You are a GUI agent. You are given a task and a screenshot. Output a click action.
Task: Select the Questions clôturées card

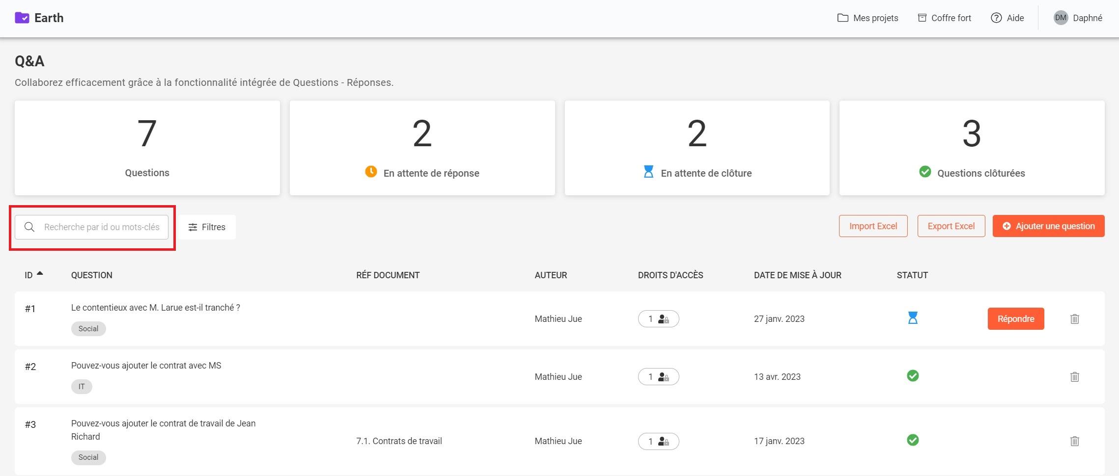coord(972,148)
